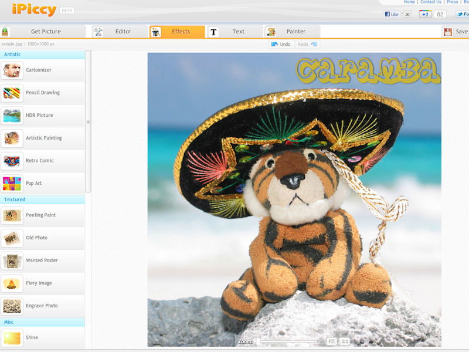Click the Save button
This screenshot has width=469, height=352.
click(456, 32)
